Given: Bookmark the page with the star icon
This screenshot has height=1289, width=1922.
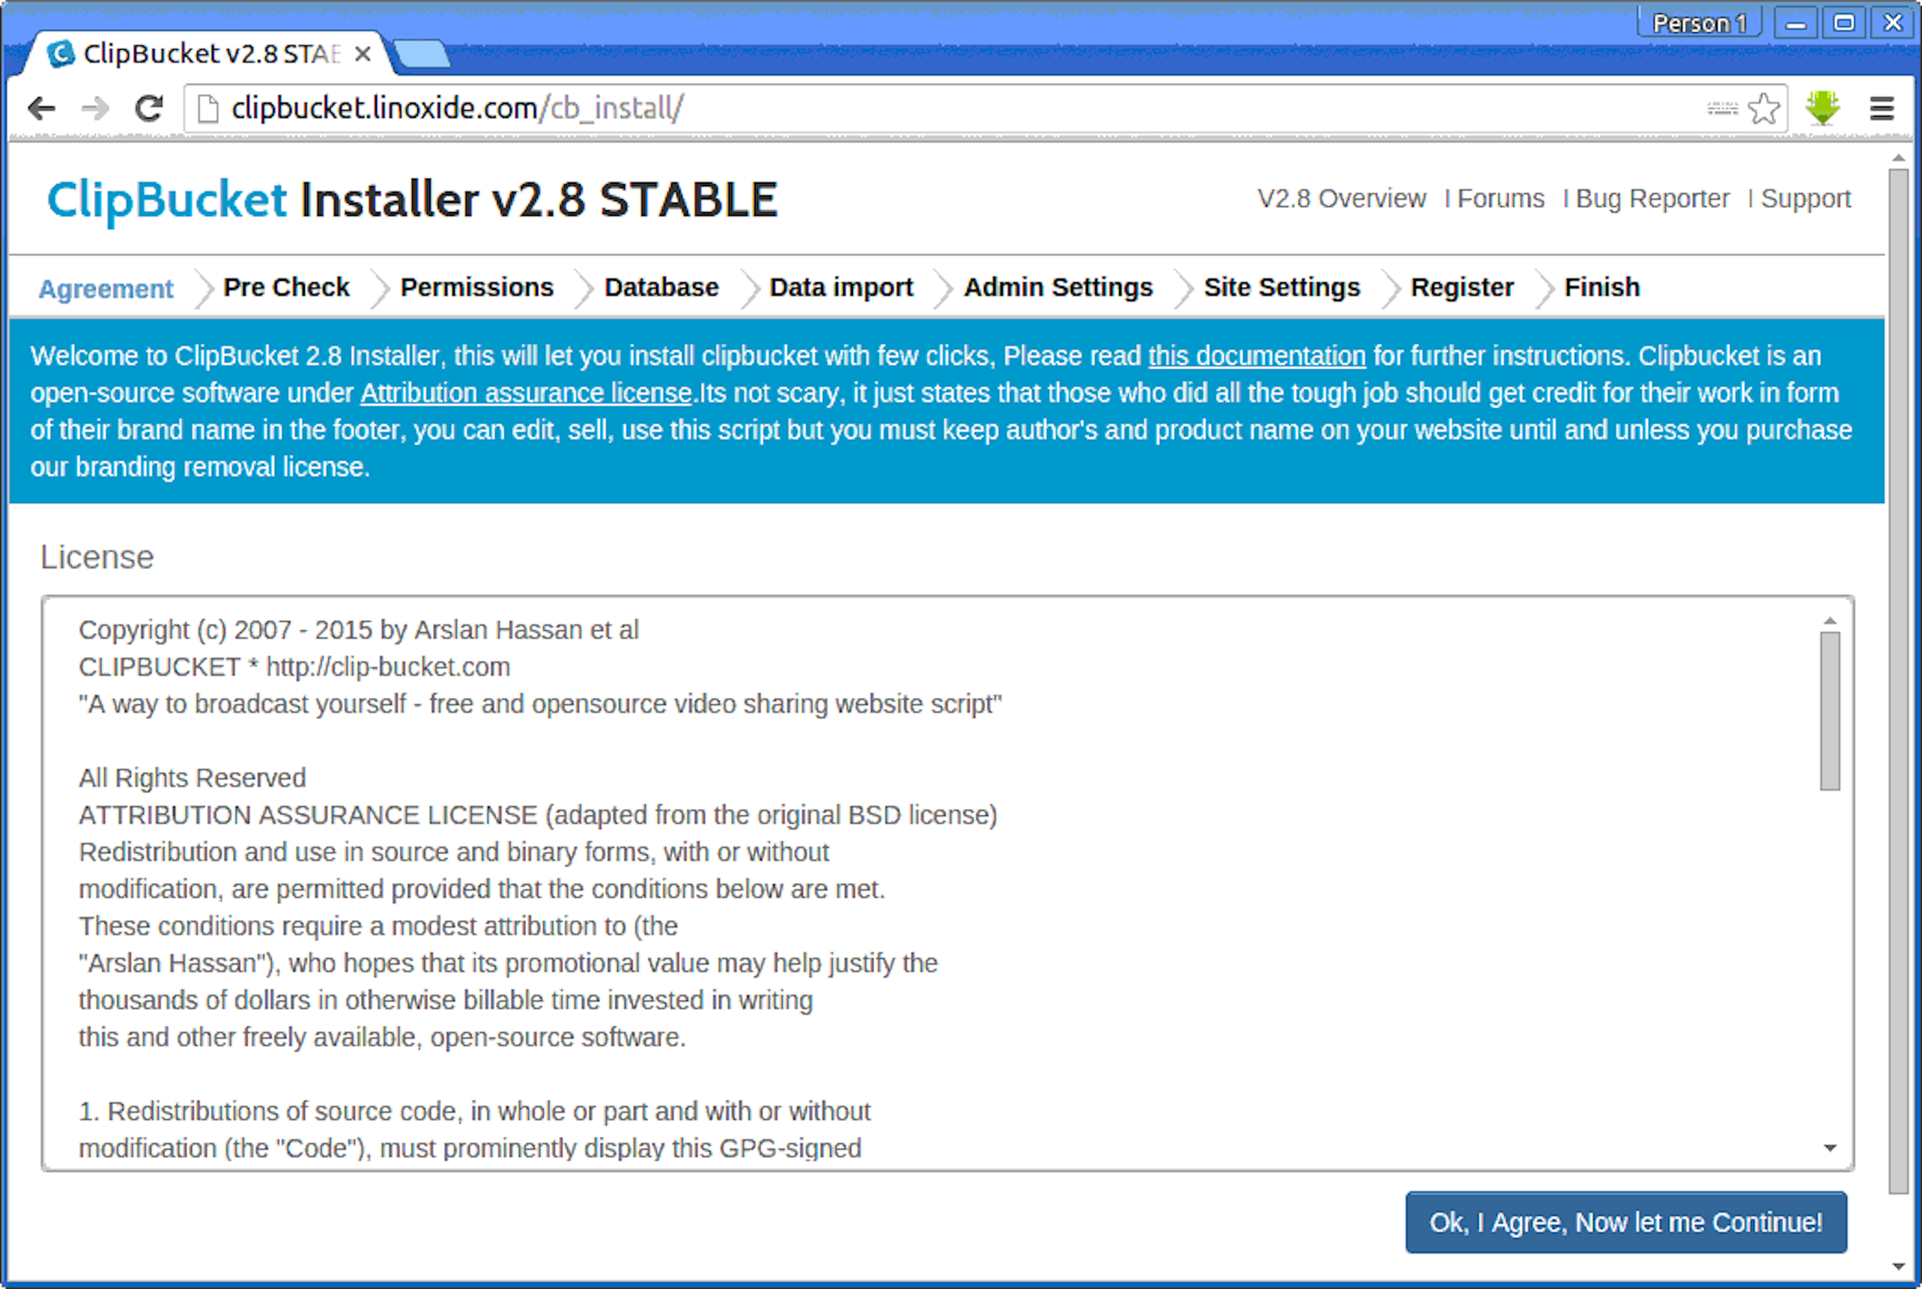Looking at the screenshot, I should coord(1763,109).
